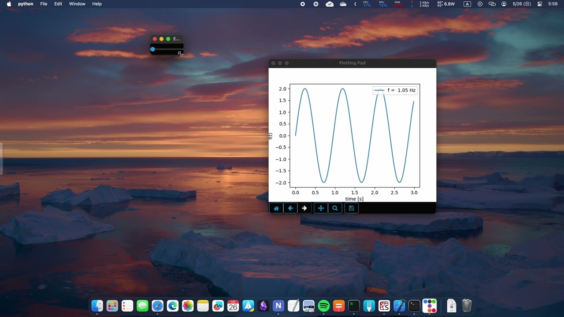
Task: Open the Help menu
Action: point(97,4)
